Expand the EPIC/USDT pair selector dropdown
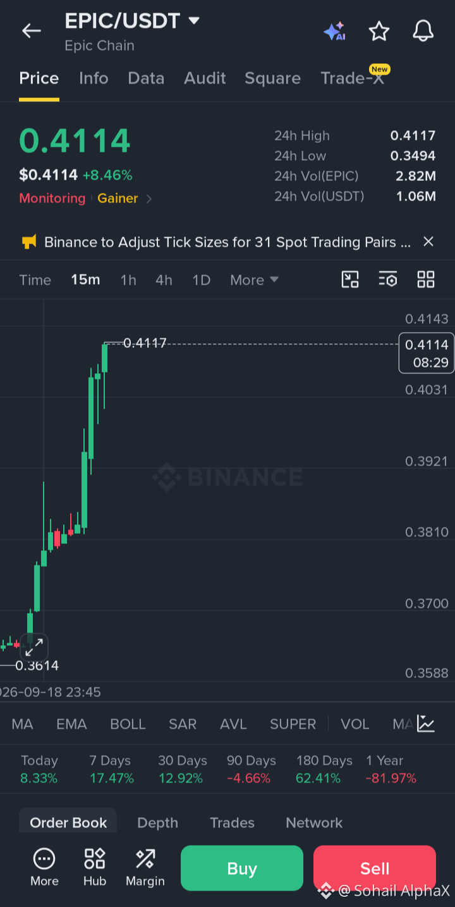This screenshot has height=907, width=455. pos(194,20)
